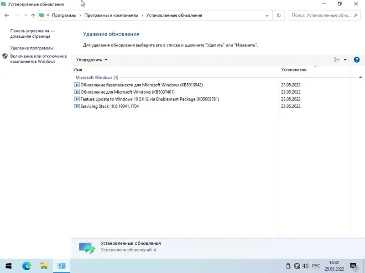Collapse the Microsoft Windows (4) group
The width and height of the screenshot is (365, 273).
[360, 77]
